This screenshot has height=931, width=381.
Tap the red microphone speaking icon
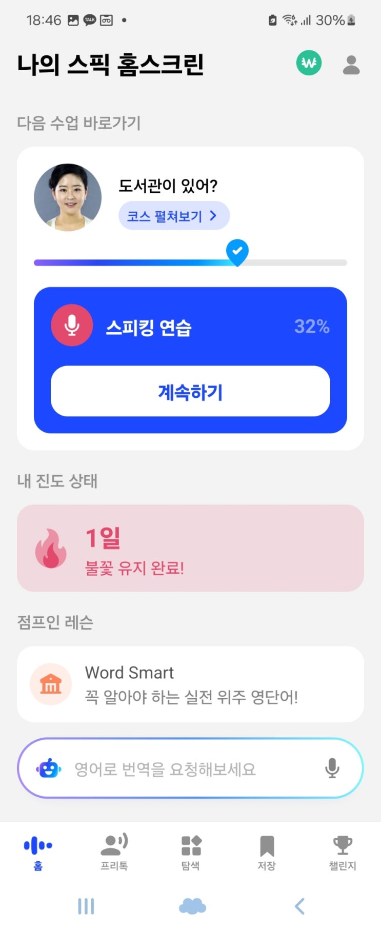(x=72, y=326)
